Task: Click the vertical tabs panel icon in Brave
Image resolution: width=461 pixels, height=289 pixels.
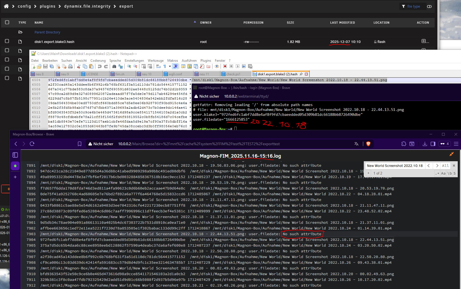Action: (x=15, y=155)
